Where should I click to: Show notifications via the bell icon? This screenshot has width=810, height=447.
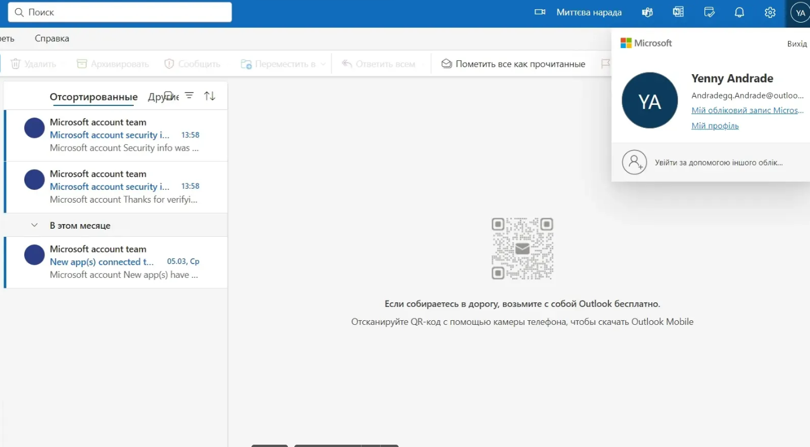(x=739, y=12)
